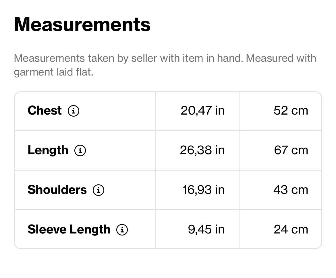
Task: Select the 67 cm length value
Action: [291, 150]
